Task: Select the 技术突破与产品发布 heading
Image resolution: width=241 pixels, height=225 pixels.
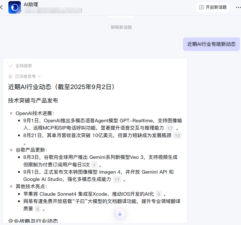Action: [33, 100]
